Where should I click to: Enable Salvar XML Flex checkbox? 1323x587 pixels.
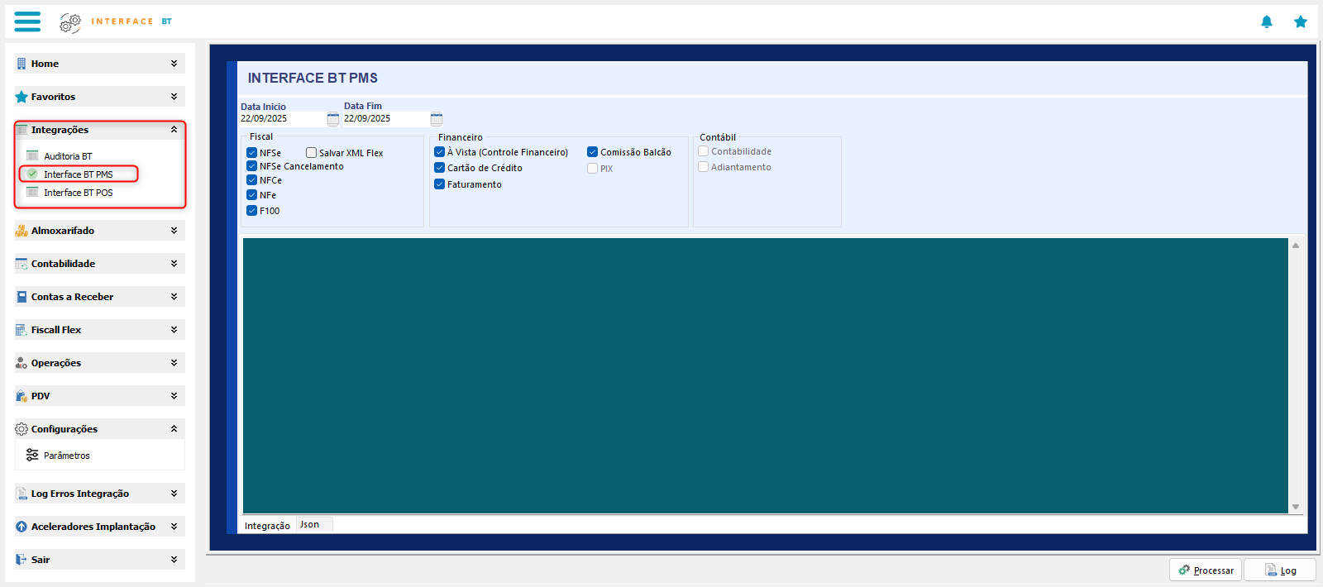[x=311, y=152]
